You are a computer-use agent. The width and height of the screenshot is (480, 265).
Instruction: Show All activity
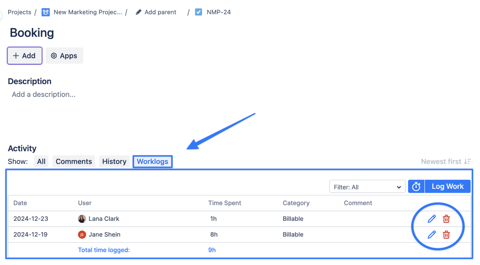tap(41, 161)
